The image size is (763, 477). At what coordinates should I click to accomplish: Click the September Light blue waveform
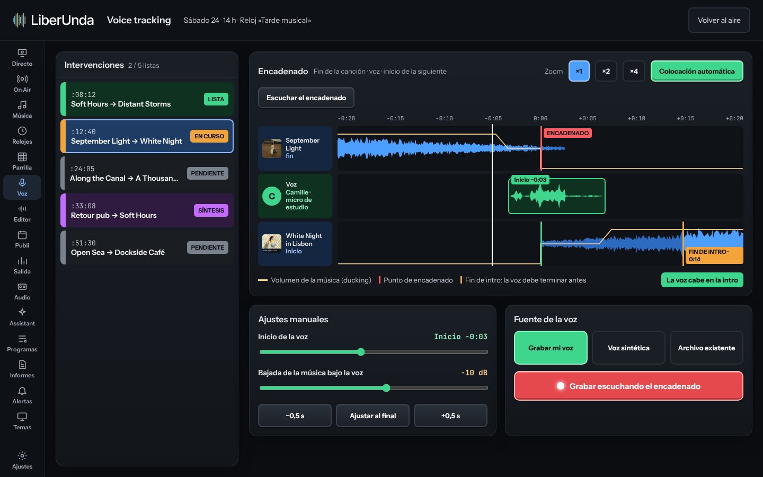point(450,148)
